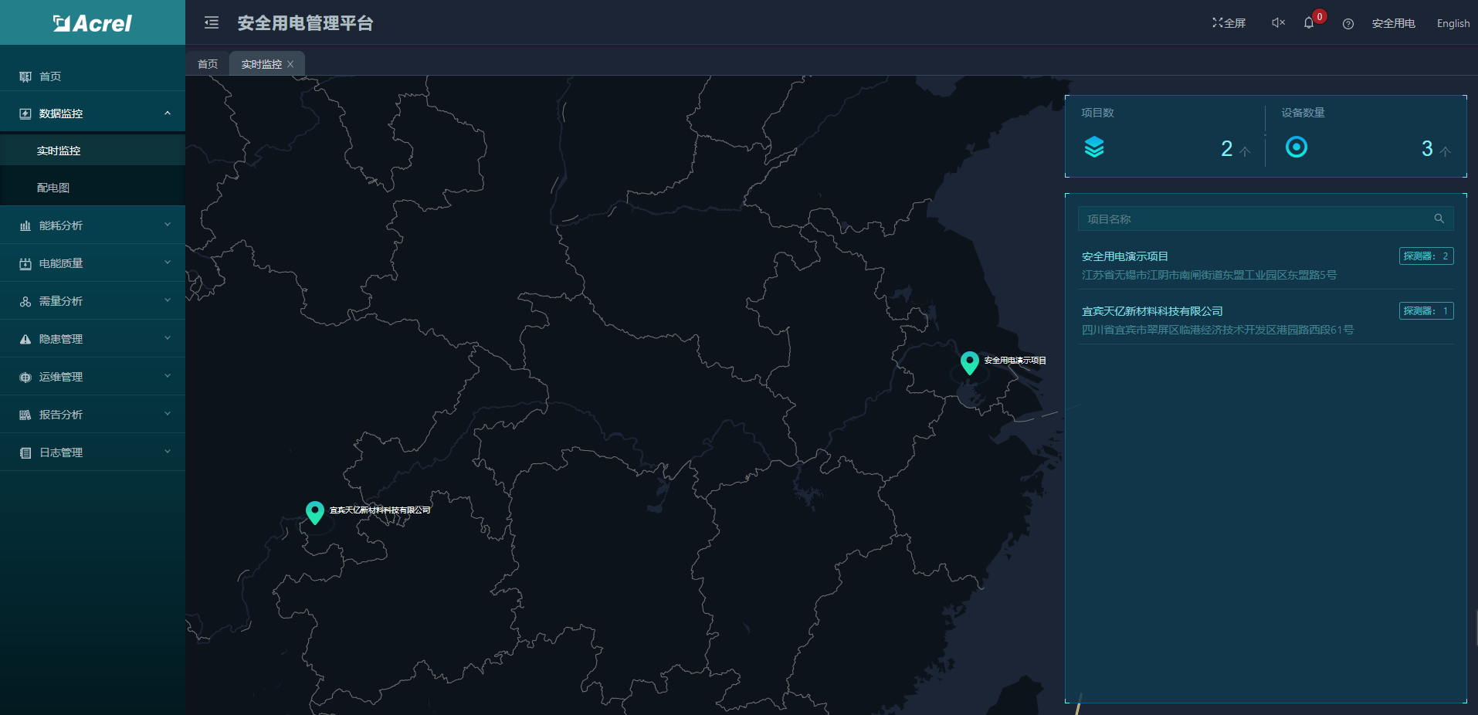Toggle the muted speaker sound icon
Image resolution: width=1478 pixels, height=715 pixels.
point(1278,23)
